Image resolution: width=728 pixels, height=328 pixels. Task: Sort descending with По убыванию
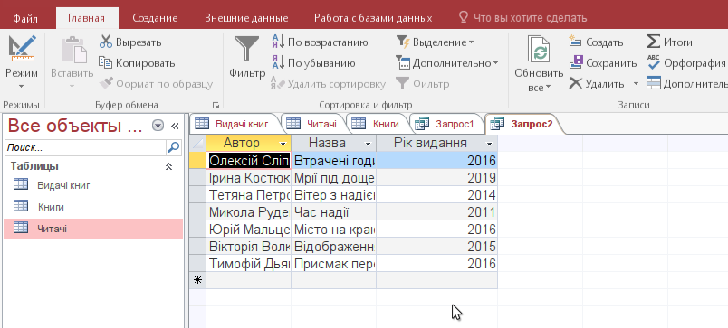pos(314,63)
